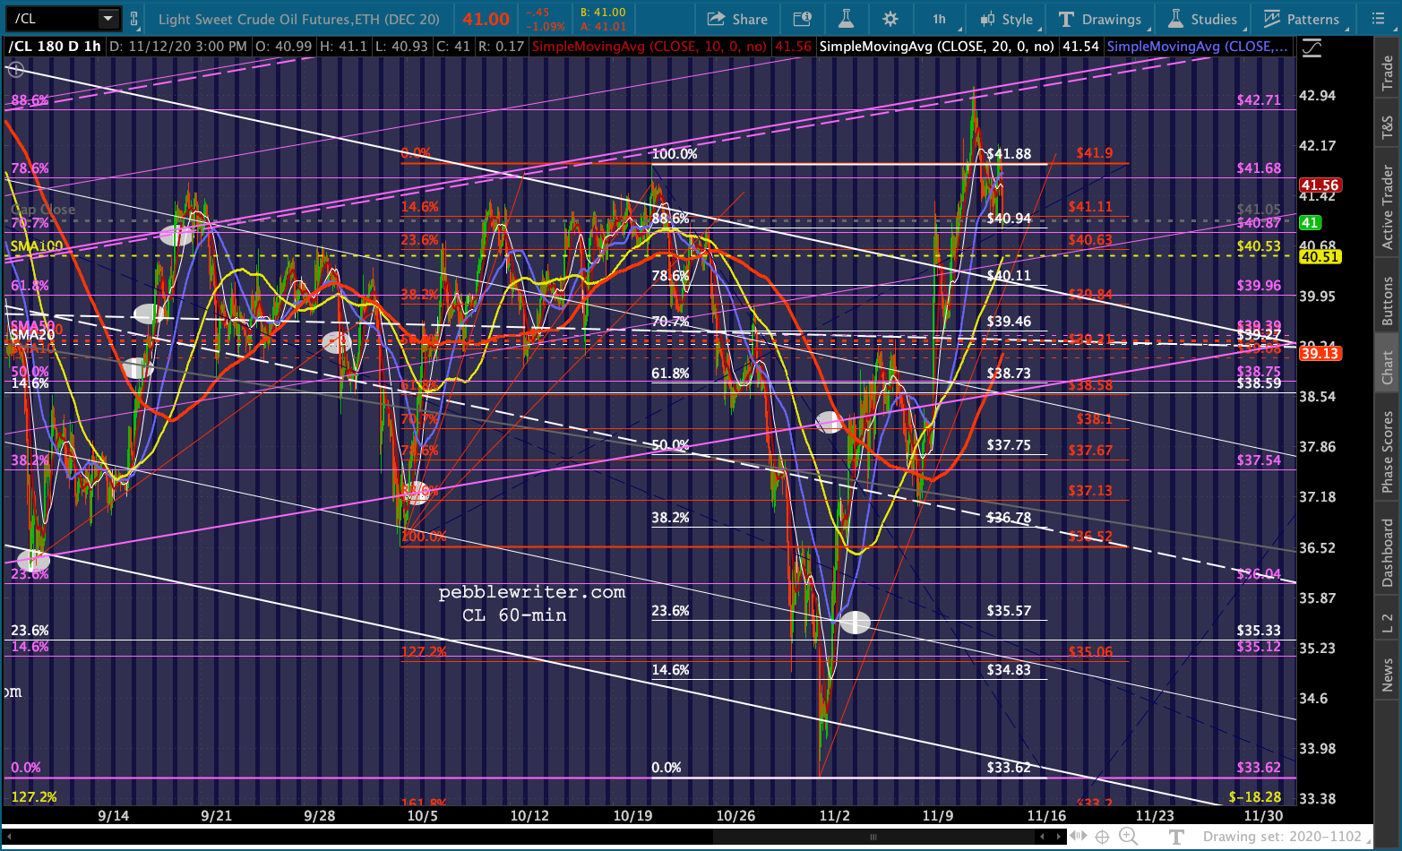The image size is (1402, 851).
Task: Click the $41.88 Fibonacci price label
Action: (x=1009, y=153)
